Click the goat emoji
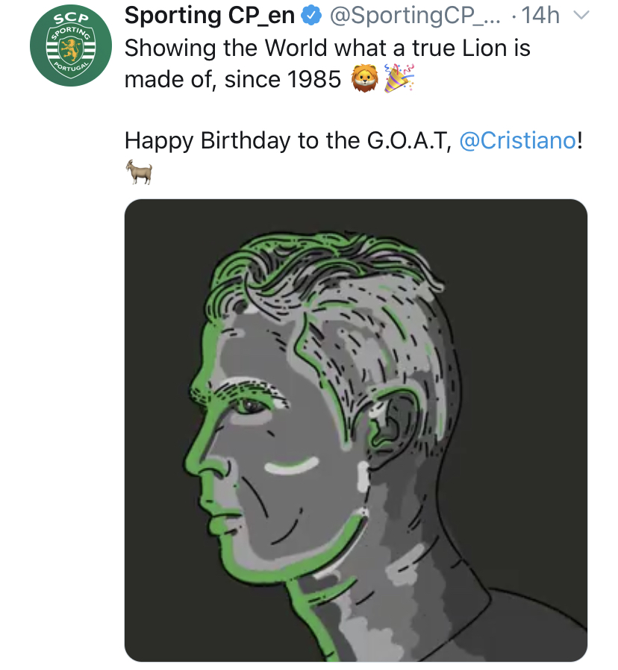 [x=139, y=173]
